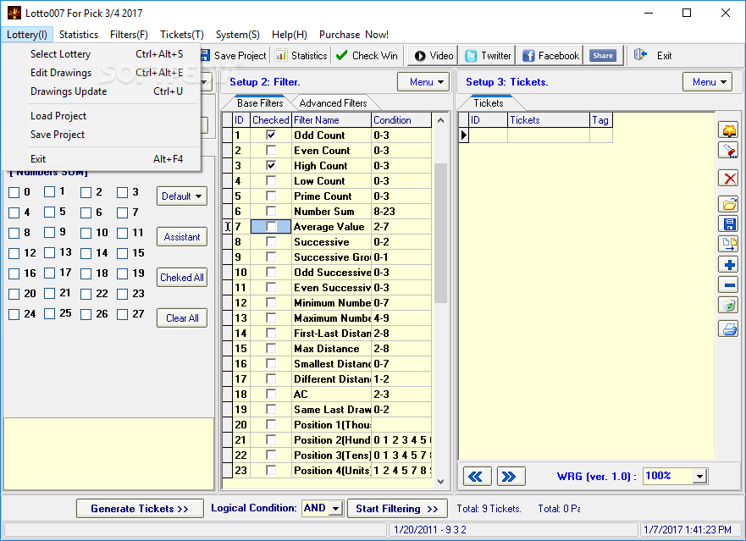
Task: Open the WRG 100% dropdown
Action: coord(699,477)
